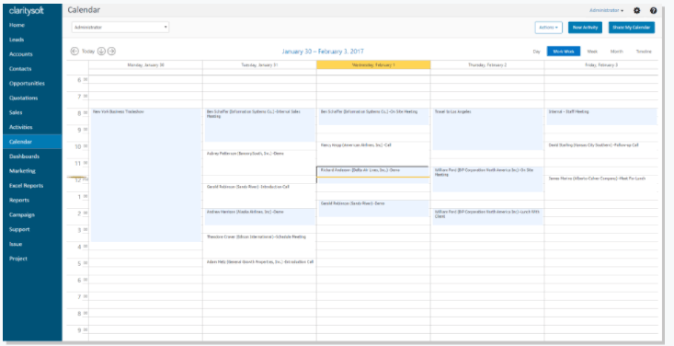Open William Ford On Site Meeting event

(488, 179)
